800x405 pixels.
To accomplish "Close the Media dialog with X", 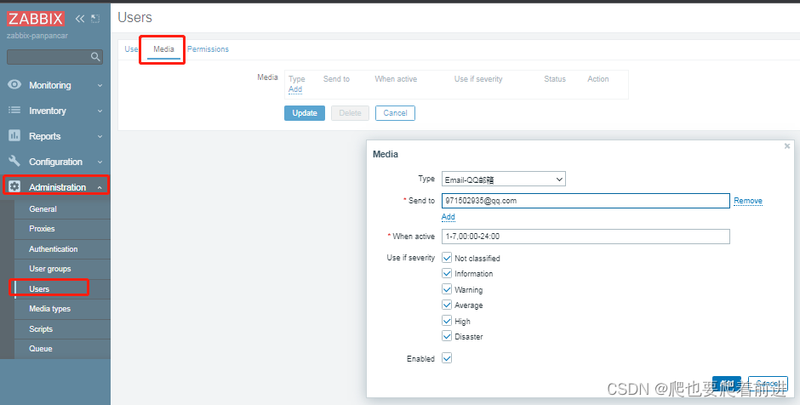I will point(786,145).
